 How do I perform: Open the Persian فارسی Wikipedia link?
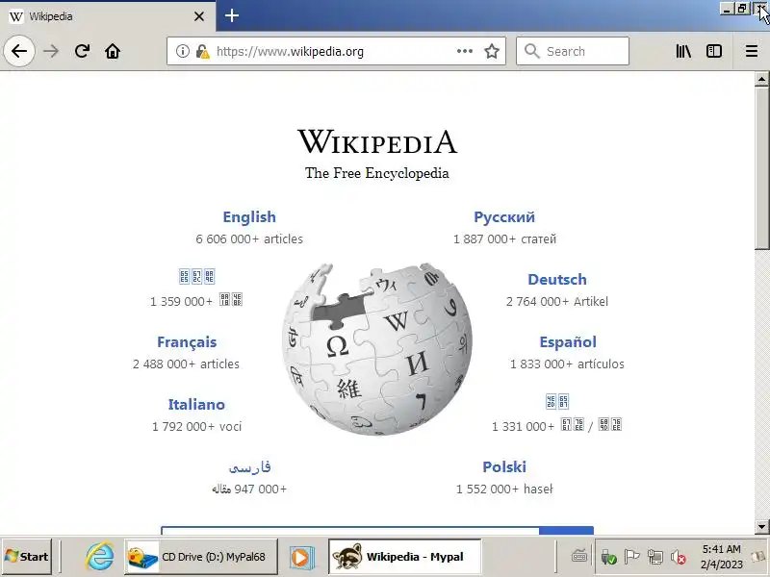(249, 466)
